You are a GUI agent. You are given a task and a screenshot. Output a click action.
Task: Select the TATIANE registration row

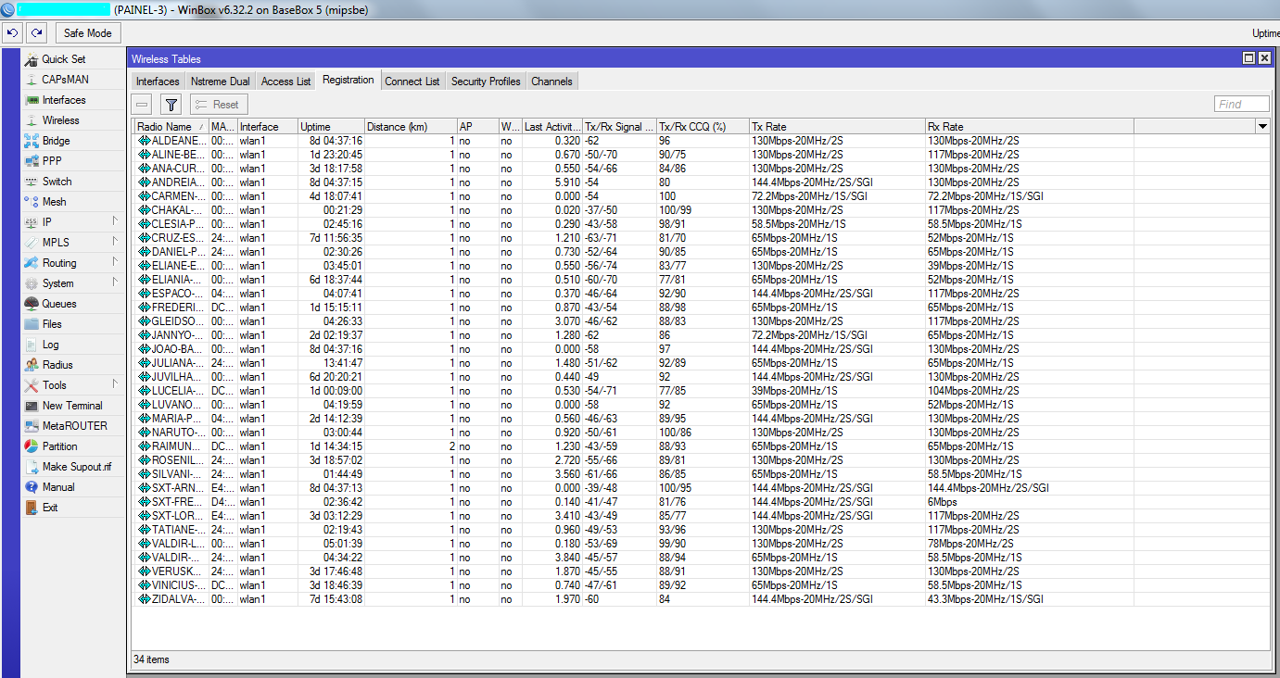click(701, 530)
